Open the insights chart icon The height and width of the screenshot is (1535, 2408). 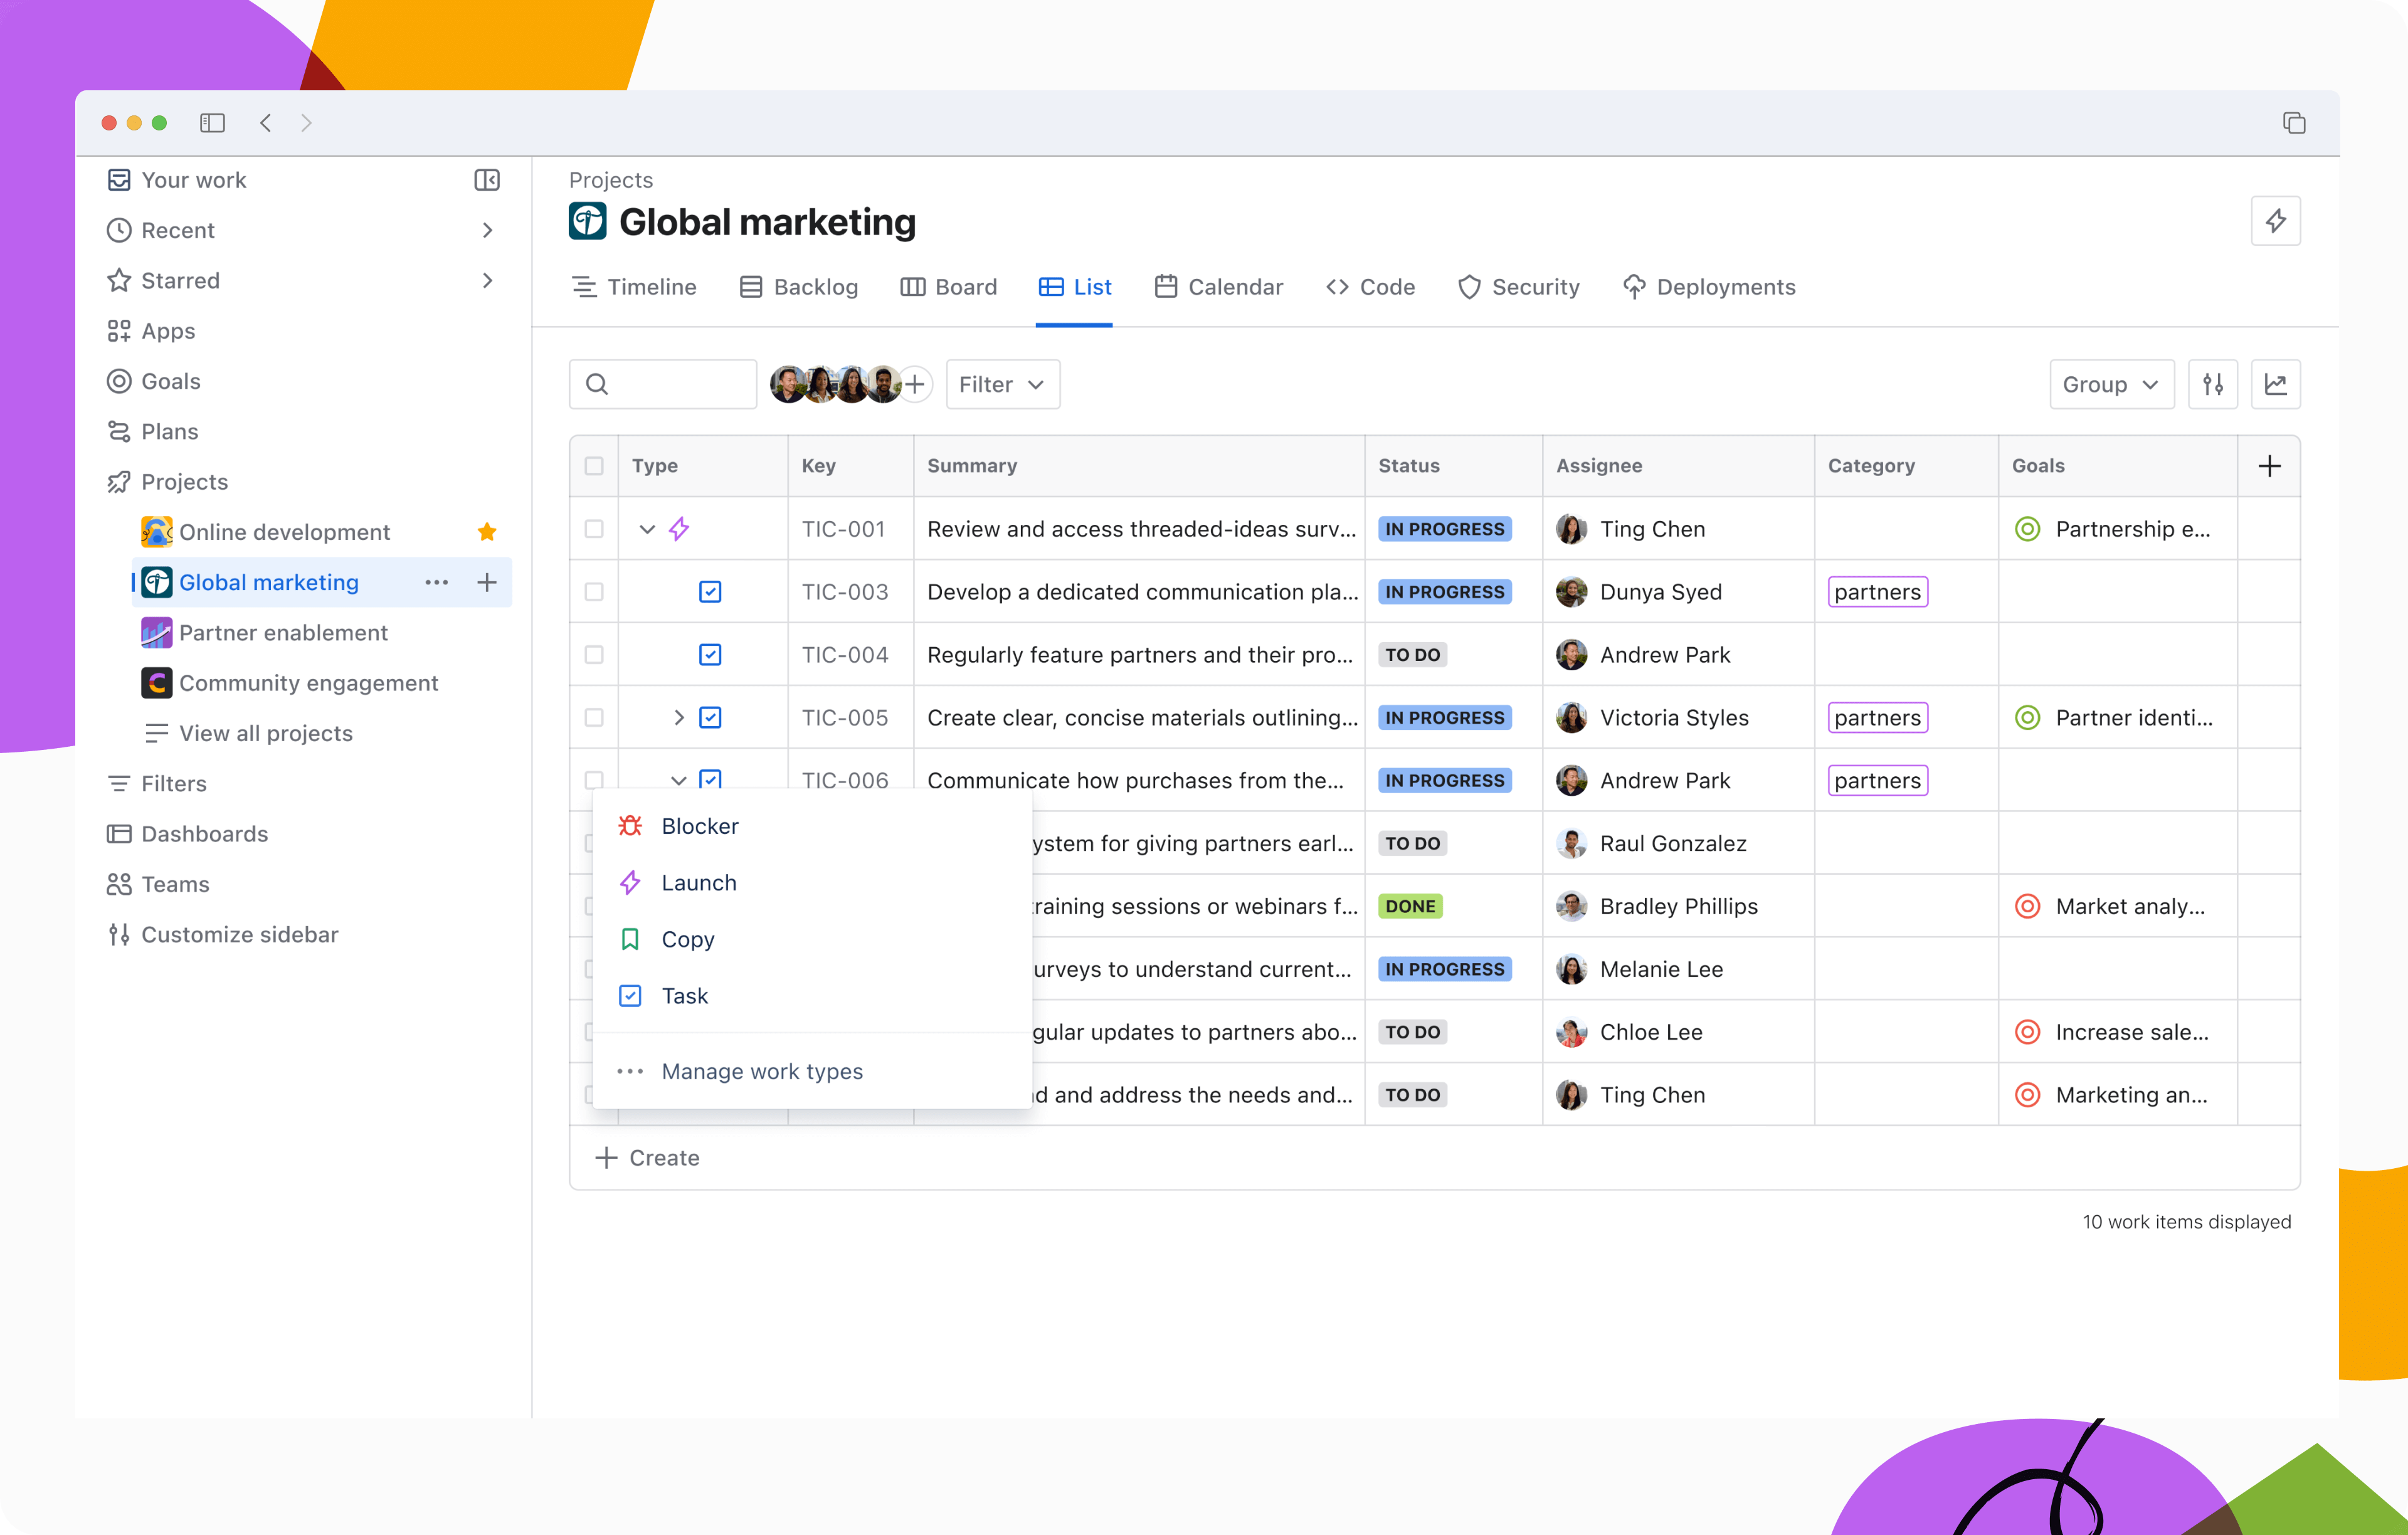coord(2275,384)
